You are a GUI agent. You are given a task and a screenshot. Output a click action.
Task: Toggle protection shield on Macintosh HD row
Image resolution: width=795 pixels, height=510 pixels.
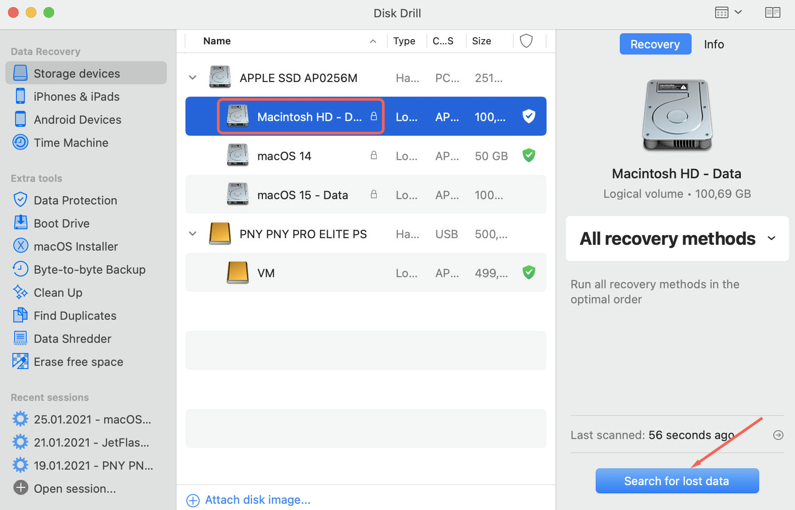click(529, 116)
